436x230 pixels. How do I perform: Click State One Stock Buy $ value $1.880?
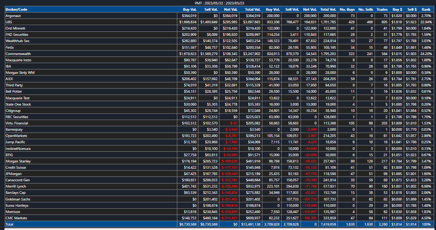pyautogui.click(x=398, y=104)
